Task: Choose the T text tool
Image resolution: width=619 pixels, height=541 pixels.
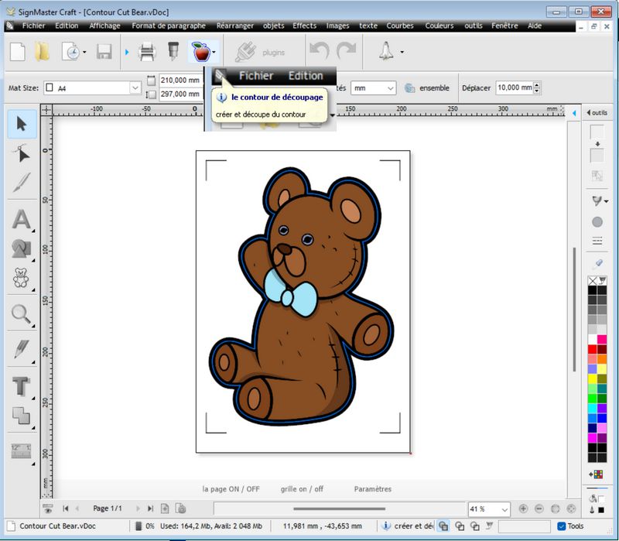Action: [21, 385]
